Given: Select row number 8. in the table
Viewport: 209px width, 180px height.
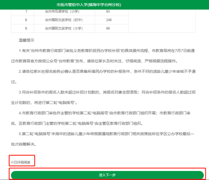Looking at the screenshot, I should [26, 20].
